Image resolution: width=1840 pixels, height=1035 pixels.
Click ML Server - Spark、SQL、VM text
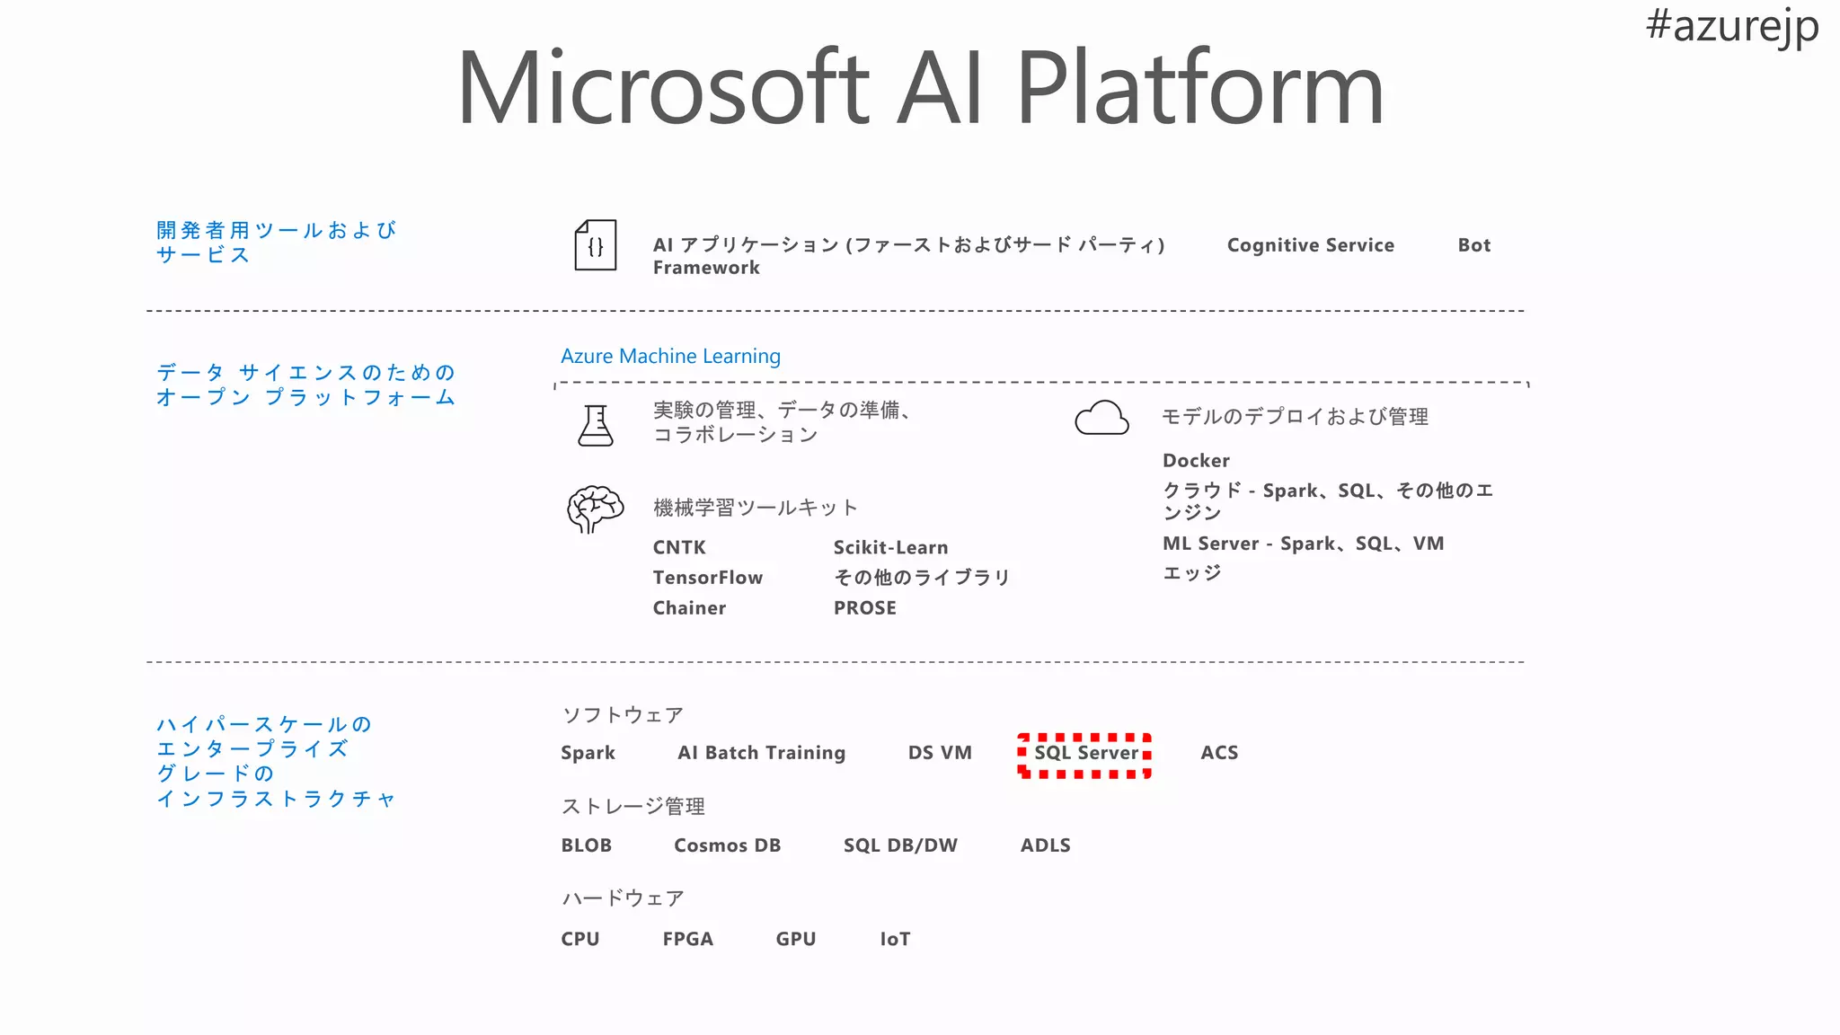click(1304, 544)
